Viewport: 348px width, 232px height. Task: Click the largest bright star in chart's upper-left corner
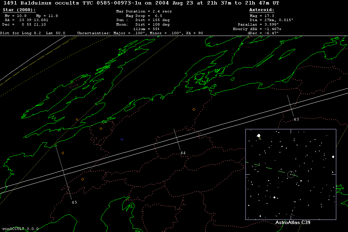(x=259, y=136)
